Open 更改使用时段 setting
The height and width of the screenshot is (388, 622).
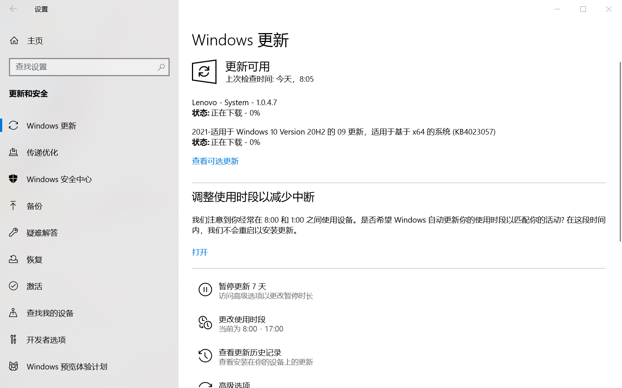point(242,319)
